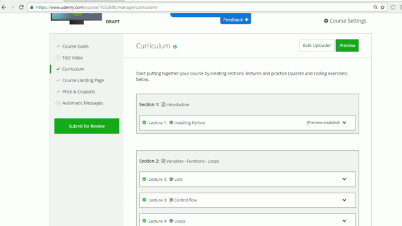Click the green check on Lecture 1
The width and height of the screenshot is (402, 226).
[x=144, y=122]
